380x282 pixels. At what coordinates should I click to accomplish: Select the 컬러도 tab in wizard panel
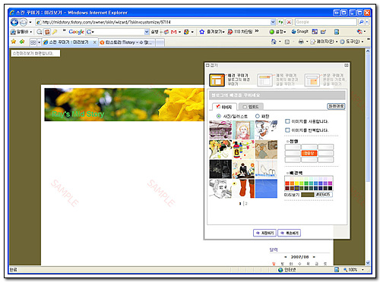click(x=251, y=107)
